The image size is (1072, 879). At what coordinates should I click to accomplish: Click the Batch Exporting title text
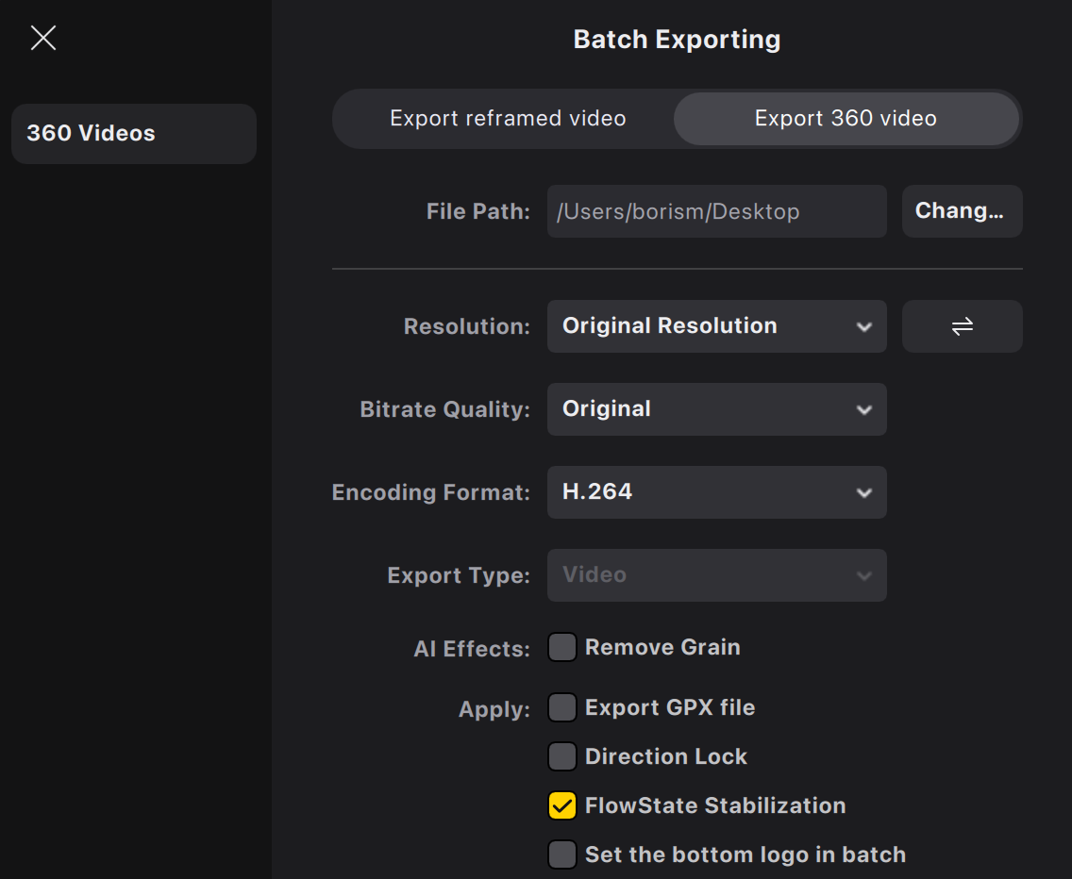tap(677, 40)
